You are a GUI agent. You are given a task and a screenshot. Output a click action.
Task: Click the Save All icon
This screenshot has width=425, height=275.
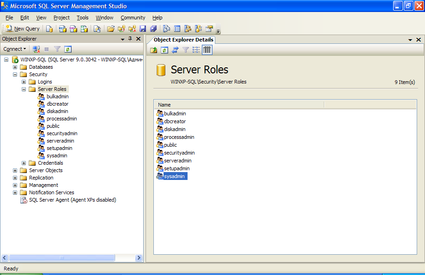(x=153, y=29)
